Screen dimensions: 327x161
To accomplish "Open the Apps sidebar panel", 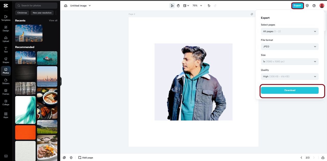I will click(x=6, y=115).
